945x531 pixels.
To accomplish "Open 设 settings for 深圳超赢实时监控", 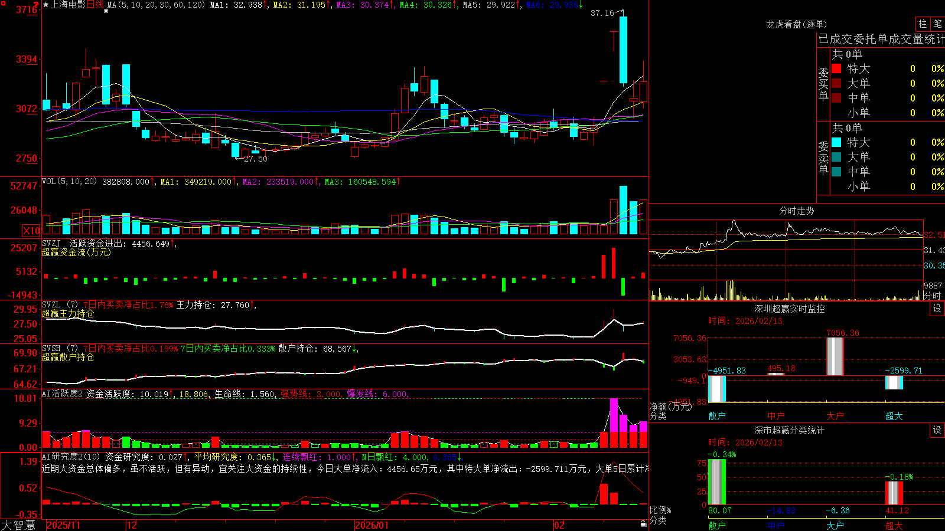I will 937,309.
